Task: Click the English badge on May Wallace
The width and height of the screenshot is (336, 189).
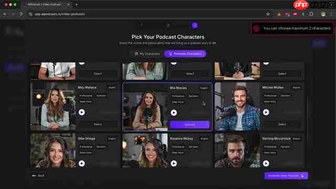Action: 112,88
